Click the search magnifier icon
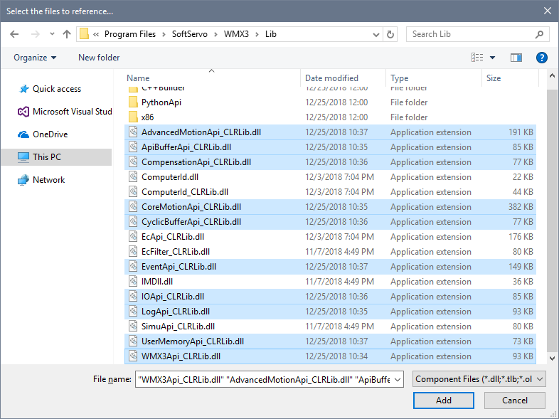The image size is (559, 419). (539, 34)
